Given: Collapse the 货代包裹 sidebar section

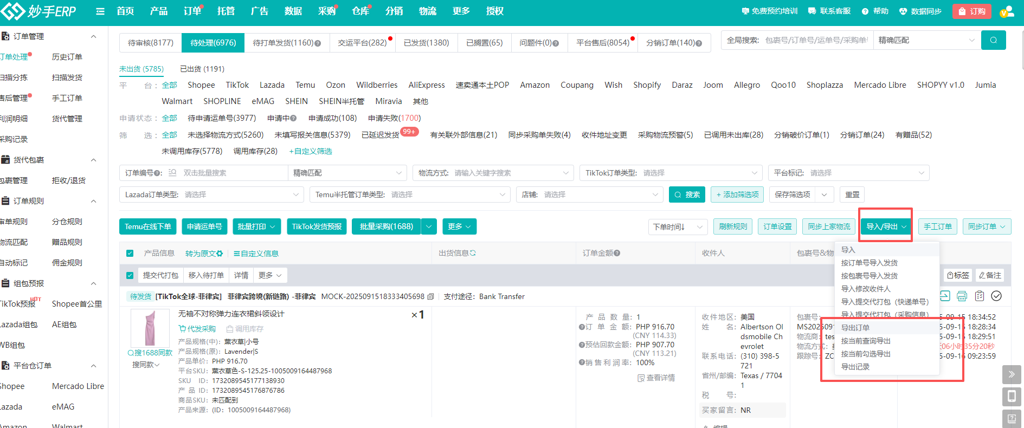Looking at the screenshot, I should 93,160.
